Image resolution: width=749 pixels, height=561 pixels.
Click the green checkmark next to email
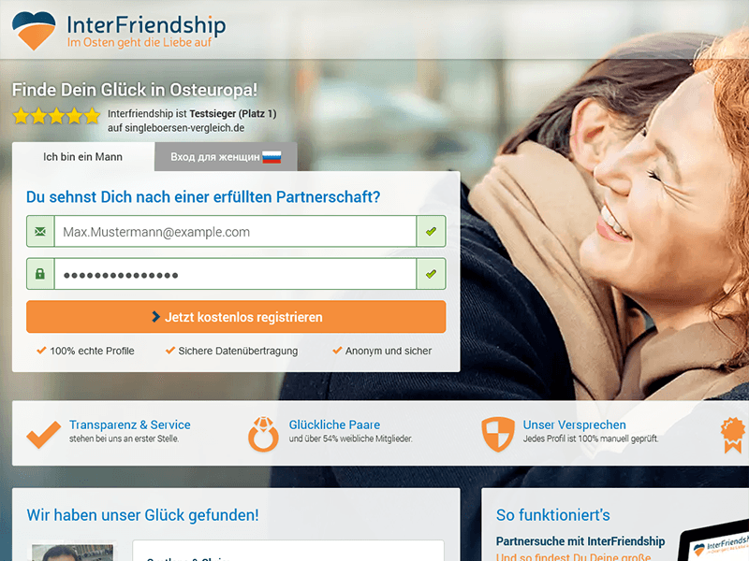point(431,231)
